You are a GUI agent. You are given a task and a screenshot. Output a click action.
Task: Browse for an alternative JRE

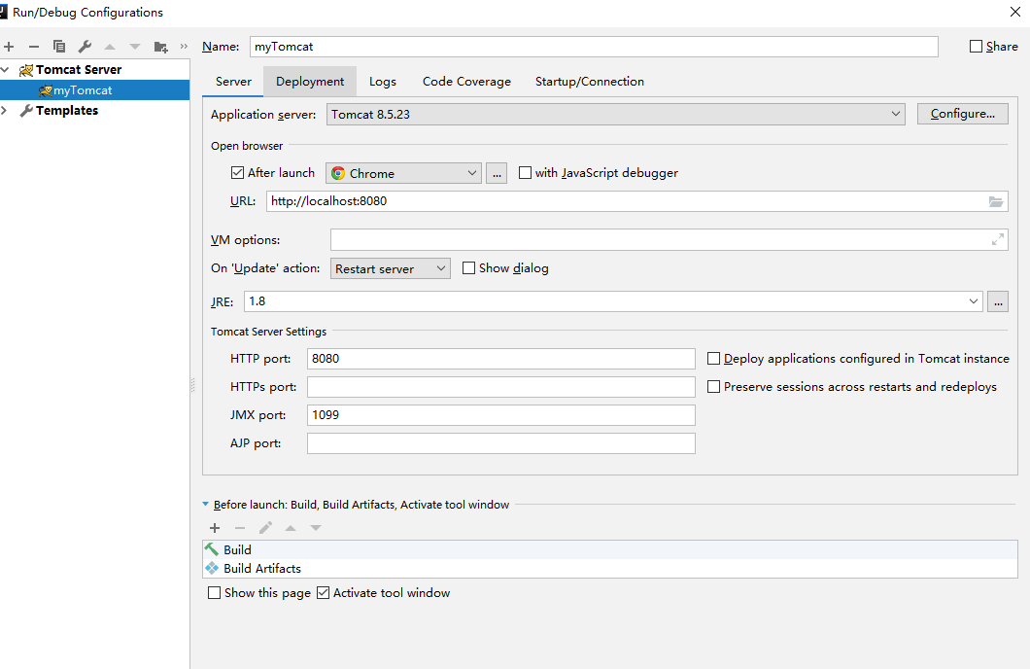pyautogui.click(x=998, y=301)
